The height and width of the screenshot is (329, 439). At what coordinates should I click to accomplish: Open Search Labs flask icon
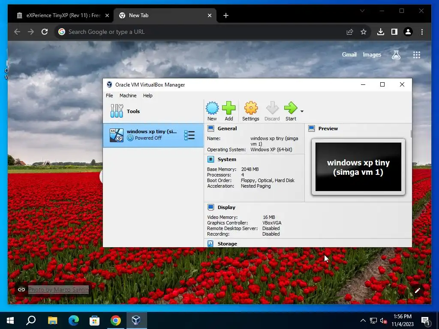point(396,55)
